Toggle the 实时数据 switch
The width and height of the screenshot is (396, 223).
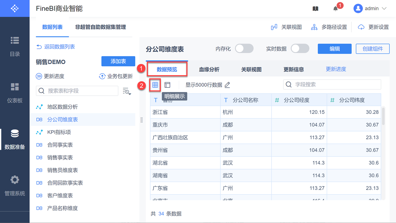point(300,48)
